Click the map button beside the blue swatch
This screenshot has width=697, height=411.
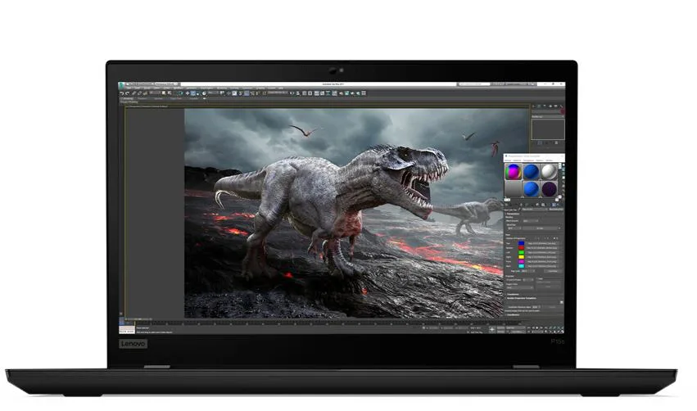tap(542, 243)
